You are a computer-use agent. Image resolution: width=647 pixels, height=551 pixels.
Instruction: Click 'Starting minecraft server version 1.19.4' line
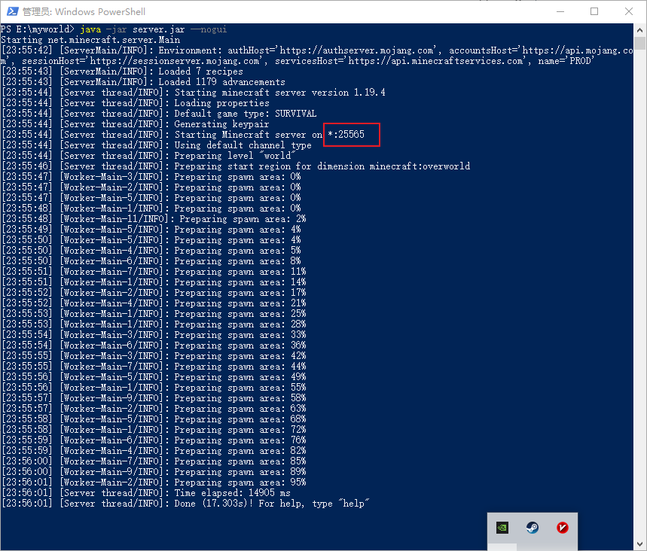click(x=193, y=93)
